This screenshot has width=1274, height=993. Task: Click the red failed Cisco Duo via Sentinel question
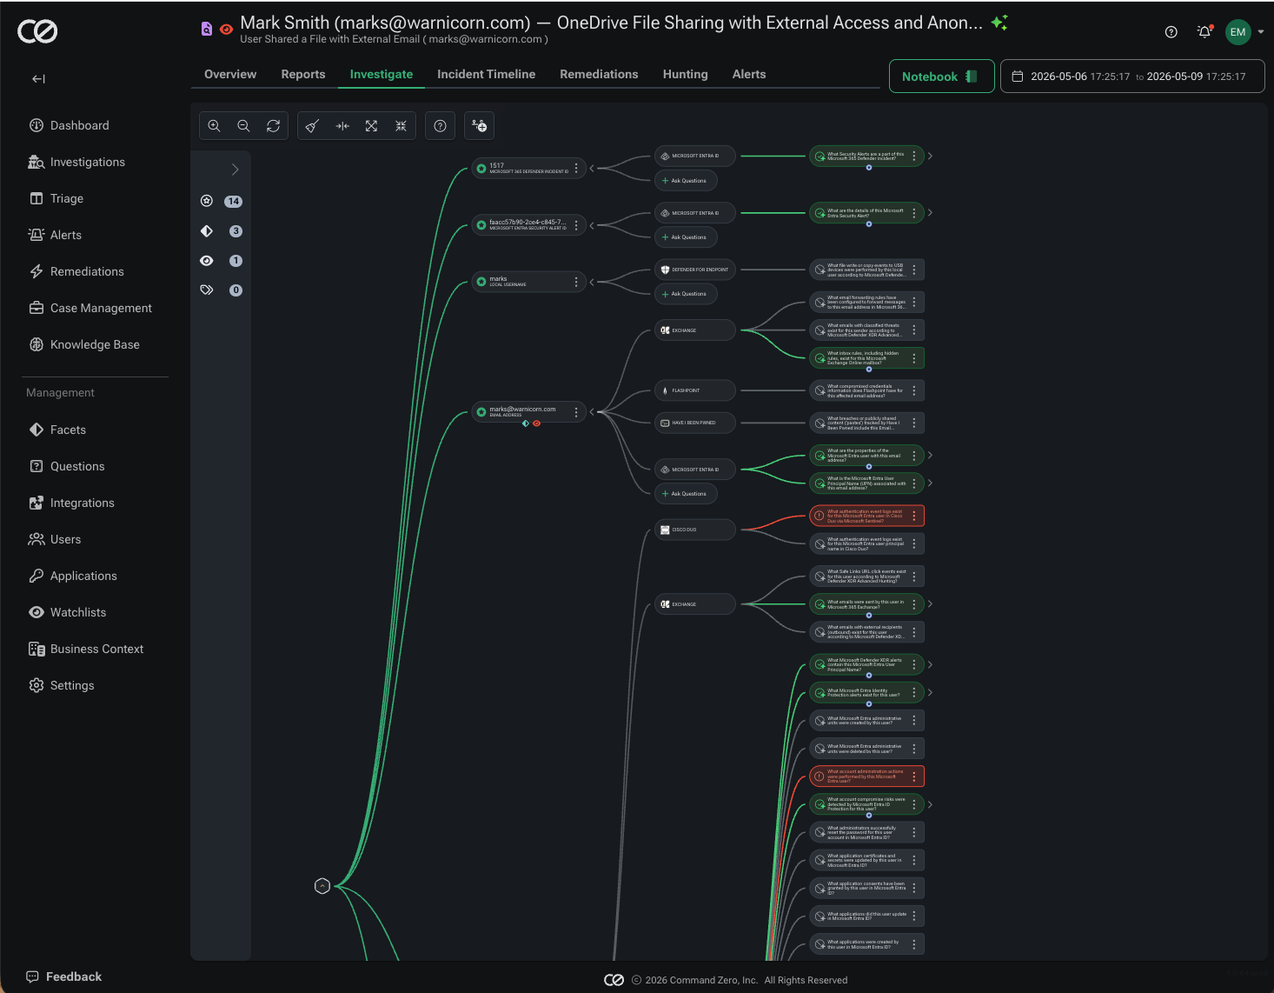[x=866, y=516]
